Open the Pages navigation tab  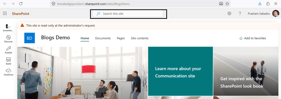(121, 38)
